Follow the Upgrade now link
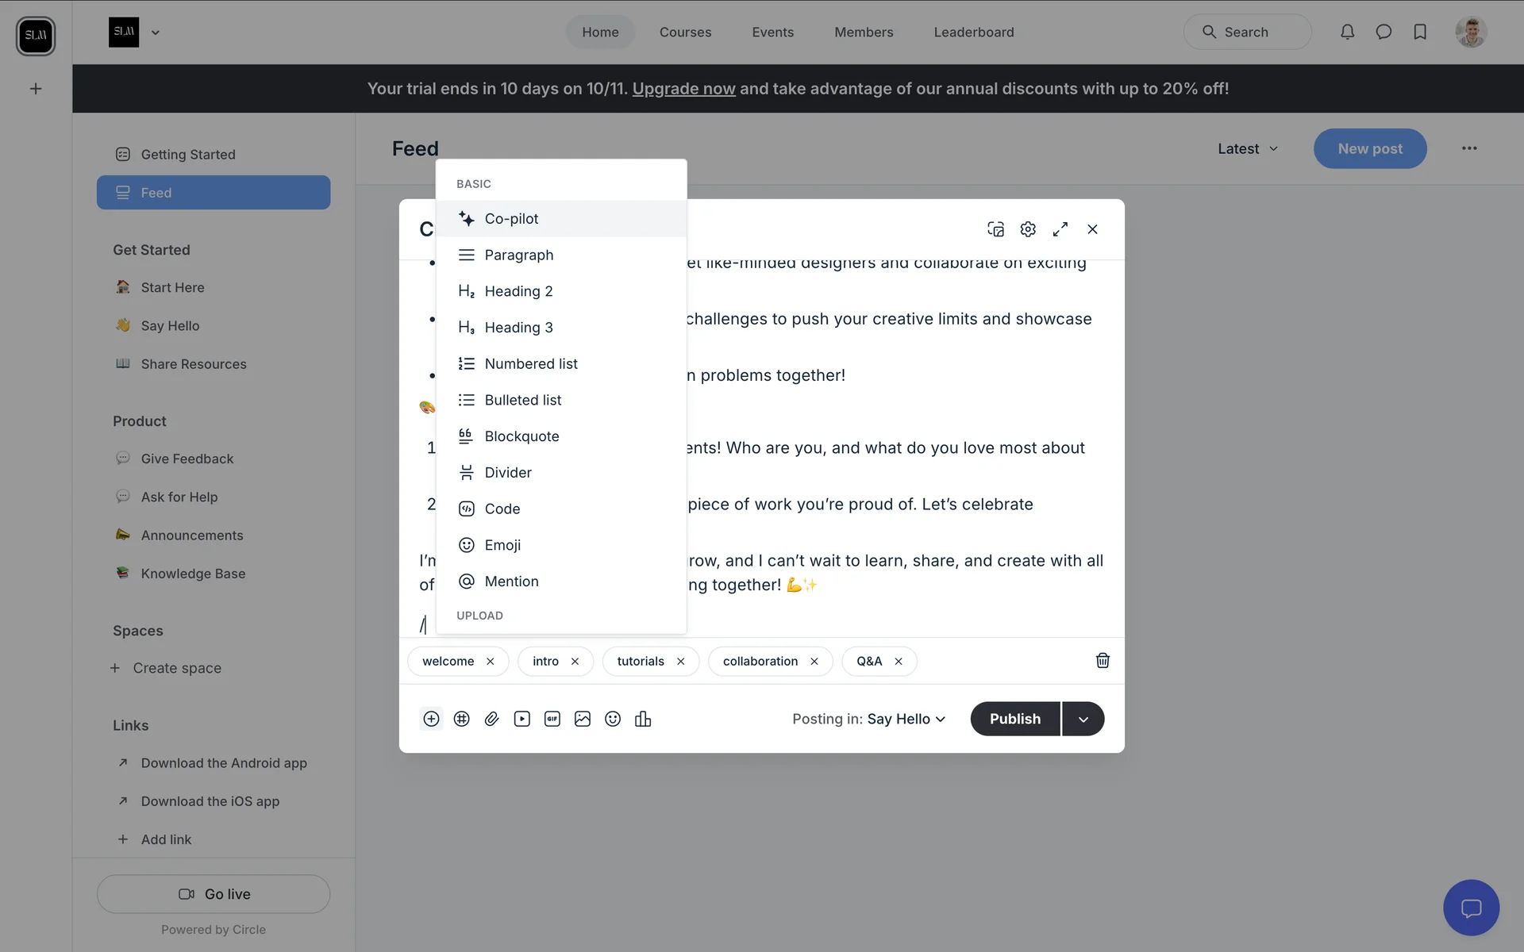 pyautogui.click(x=683, y=89)
